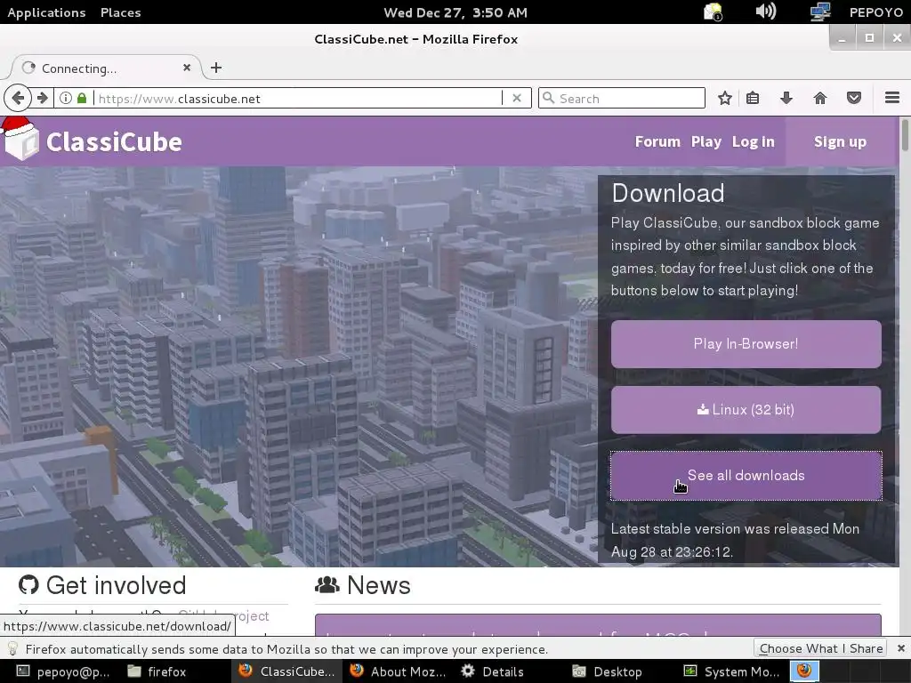Open the Forum link in site header
This screenshot has width=911, height=683.
click(x=657, y=141)
